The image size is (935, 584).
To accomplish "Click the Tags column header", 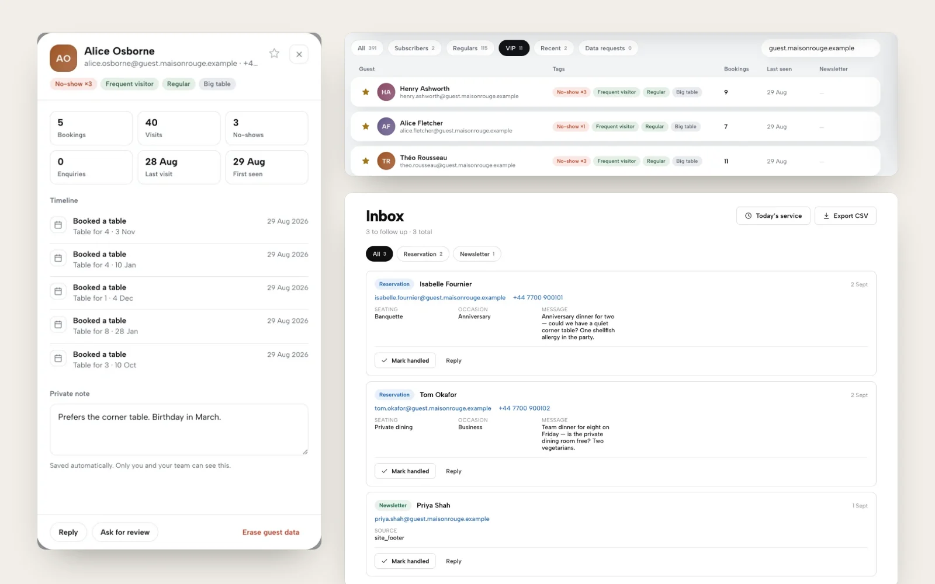I will 559,69.
